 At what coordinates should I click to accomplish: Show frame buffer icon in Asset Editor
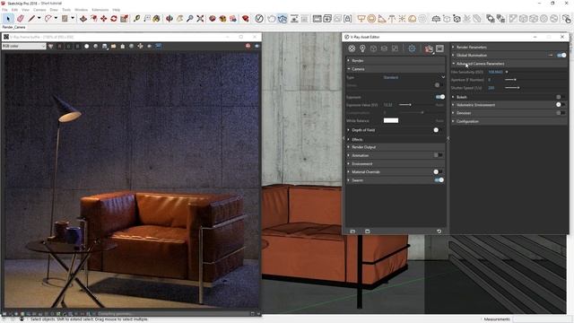(439, 48)
